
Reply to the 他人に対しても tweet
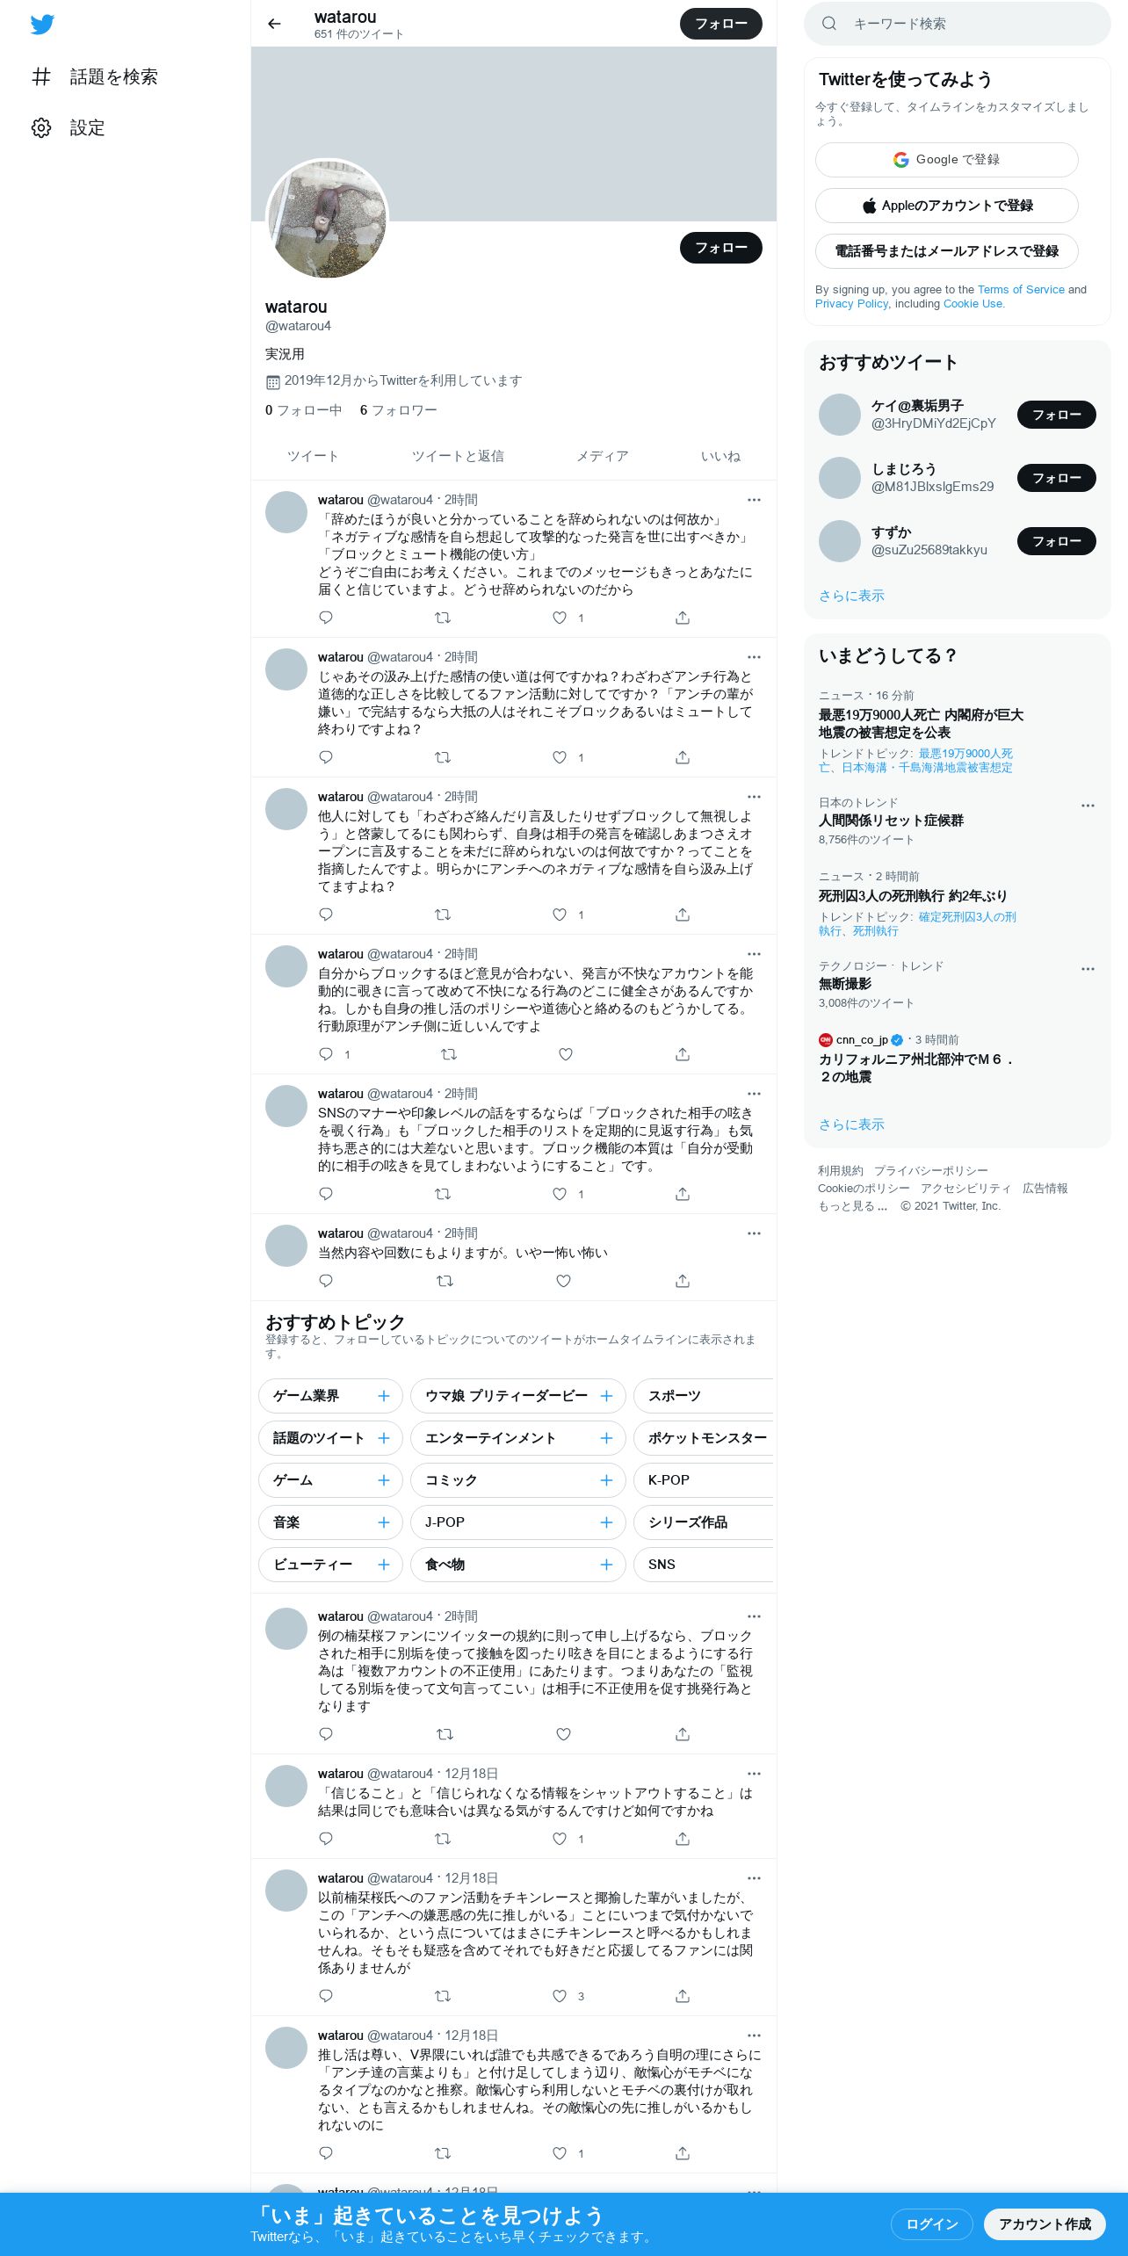[x=326, y=915]
